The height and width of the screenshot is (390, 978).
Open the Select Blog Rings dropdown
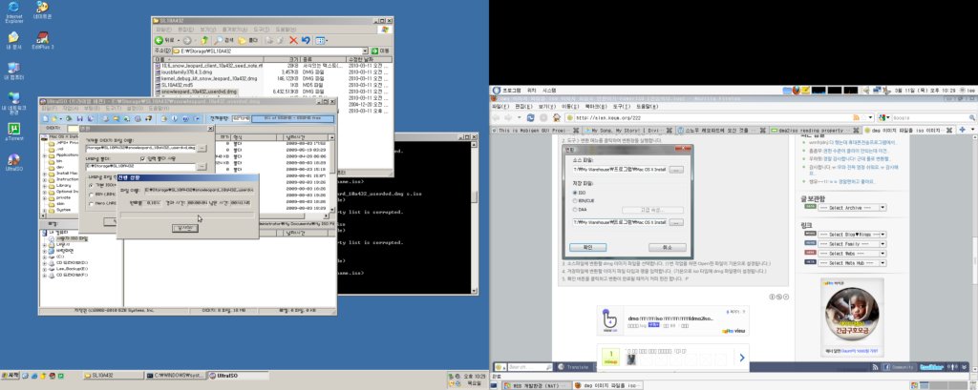[852, 235]
